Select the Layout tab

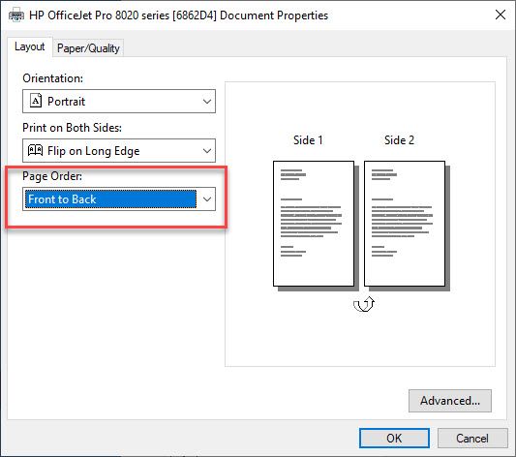tap(30, 46)
